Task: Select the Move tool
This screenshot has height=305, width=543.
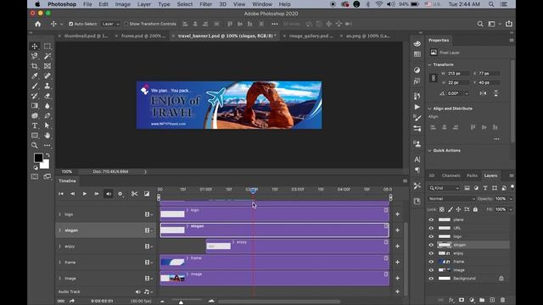Action: [35, 46]
